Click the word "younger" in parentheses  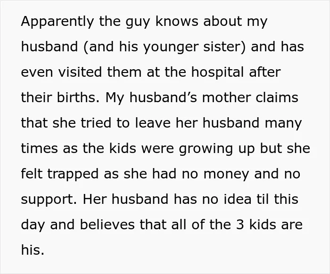(x=171, y=48)
